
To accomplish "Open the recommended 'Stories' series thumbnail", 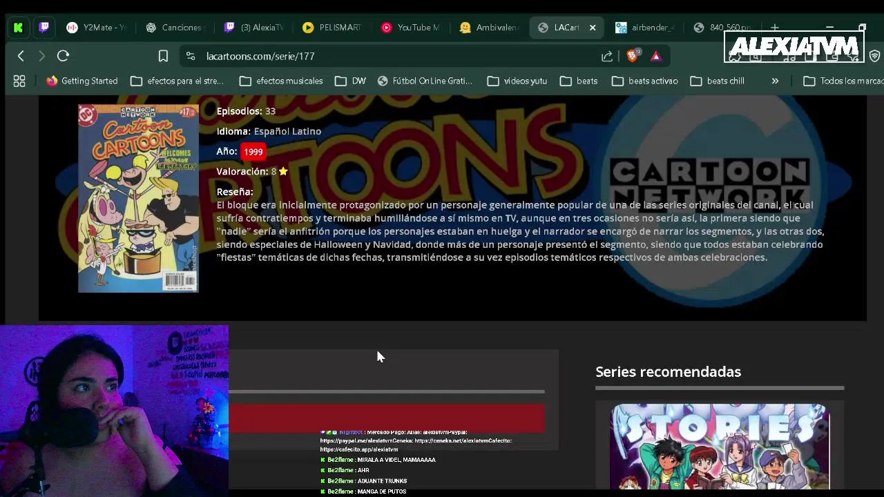I will coord(720,447).
